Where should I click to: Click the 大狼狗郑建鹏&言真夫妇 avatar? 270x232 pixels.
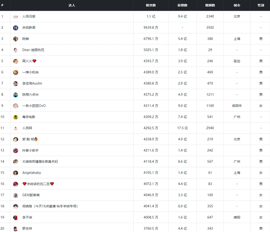[16, 162]
